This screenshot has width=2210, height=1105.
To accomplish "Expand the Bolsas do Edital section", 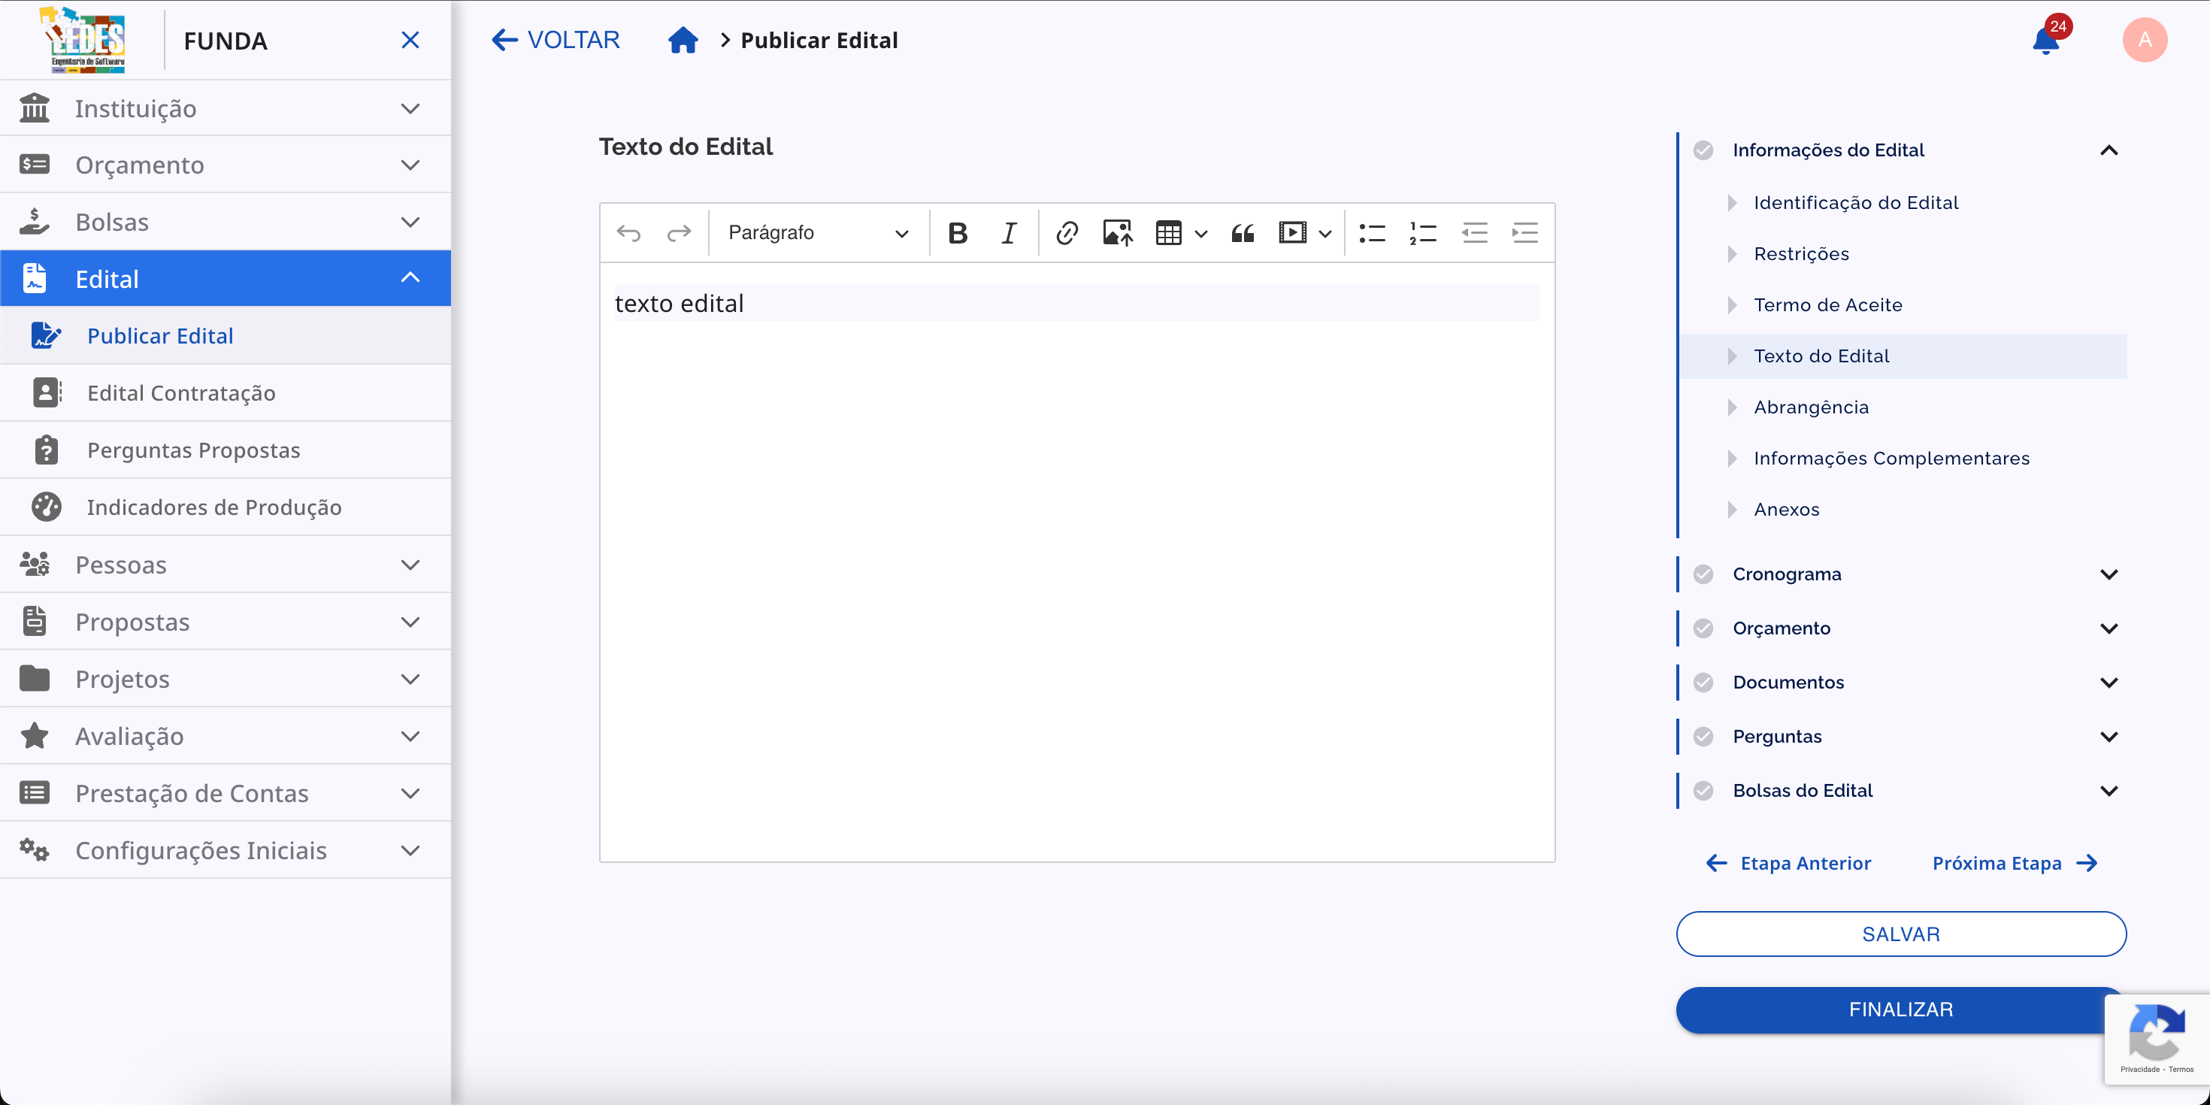I will pyautogui.click(x=2111, y=790).
